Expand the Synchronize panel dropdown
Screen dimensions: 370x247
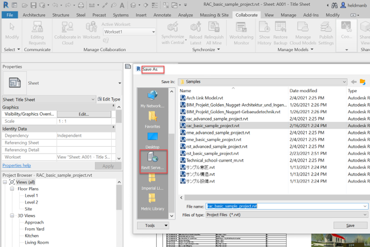coord(218,49)
